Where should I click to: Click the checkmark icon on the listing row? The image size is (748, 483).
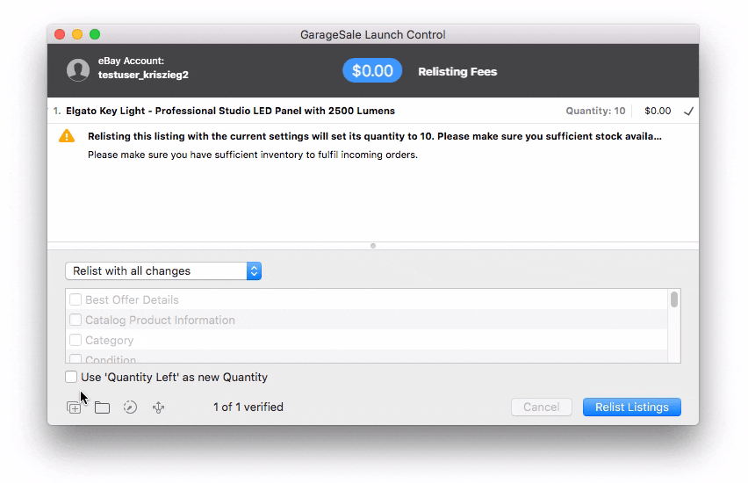click(688, 112)
